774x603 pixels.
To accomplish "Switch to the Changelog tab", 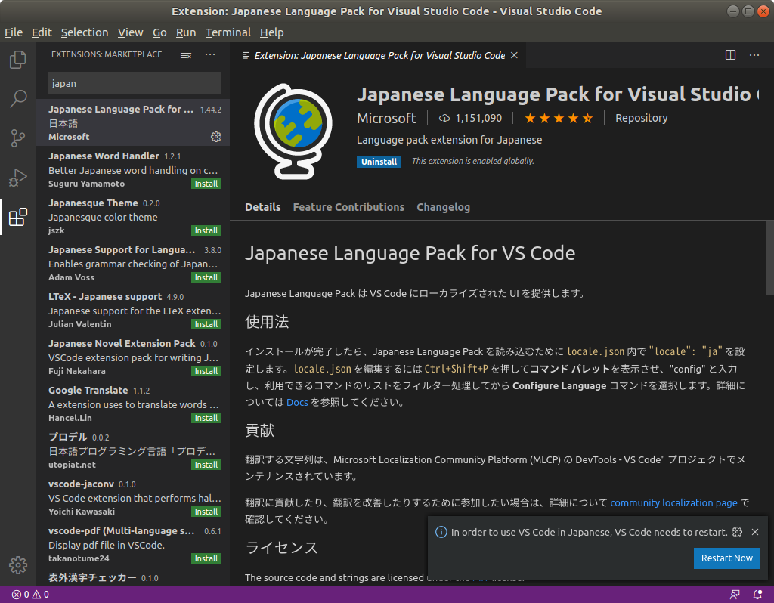I will coord(443,207).
